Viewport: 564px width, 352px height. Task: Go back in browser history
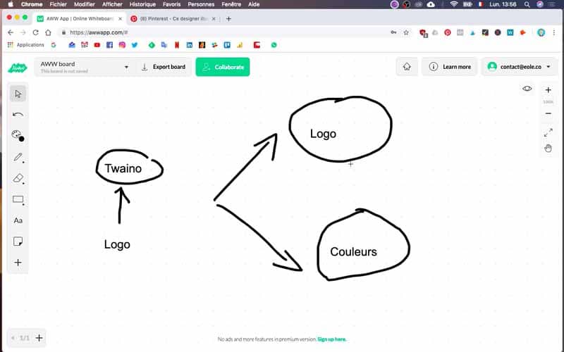[x=11, y=32]
